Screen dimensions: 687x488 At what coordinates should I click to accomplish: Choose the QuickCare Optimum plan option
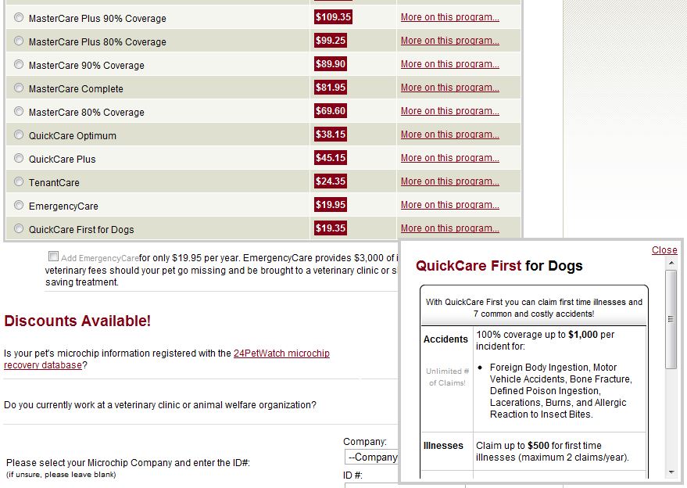pos(18,135)
